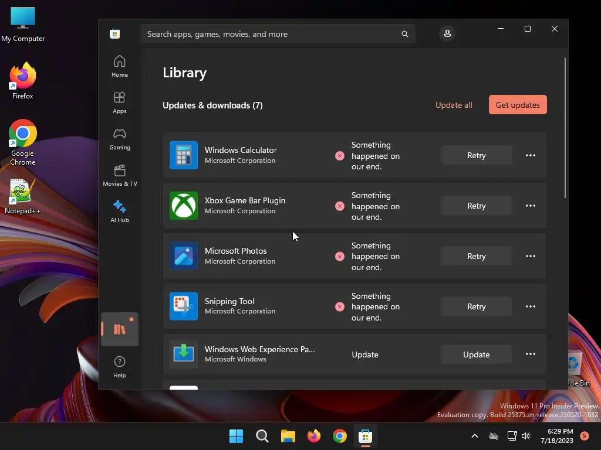Viewport: 601px width, 450px height.
Task: Open more options for Windows Calculator
Action: (x=531, y=155)
